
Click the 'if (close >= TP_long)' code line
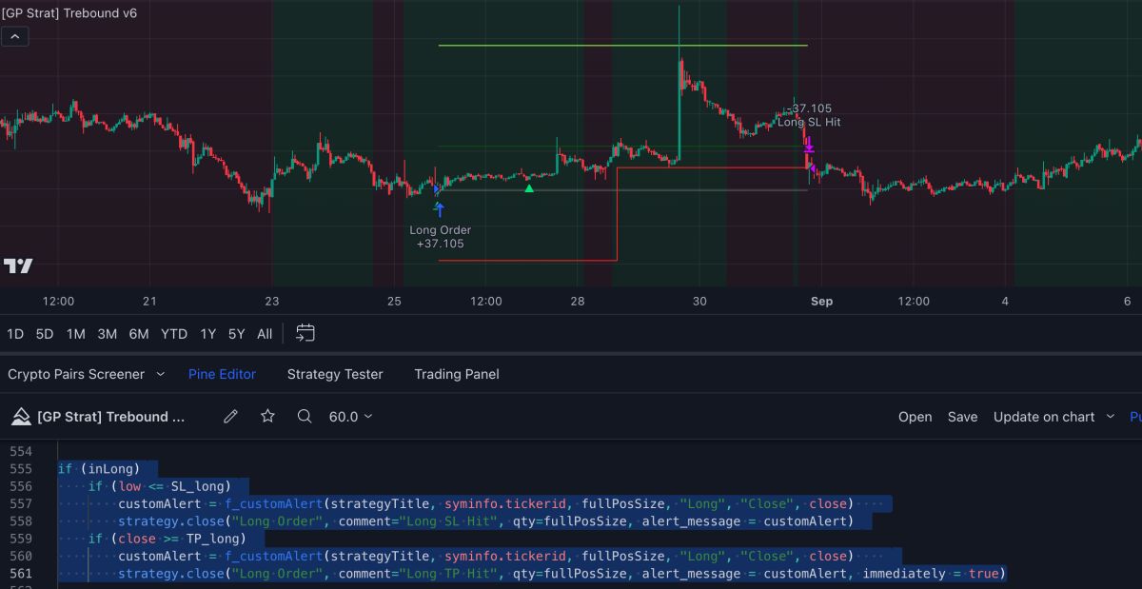(167, 539)
